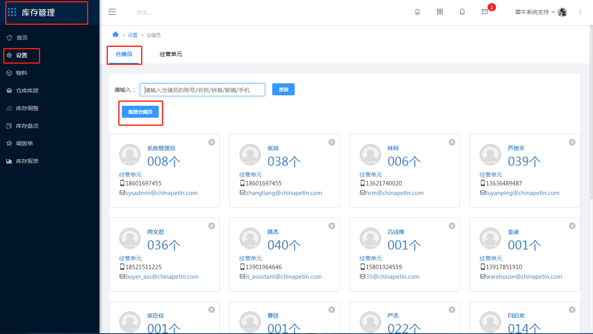Click the 库存管理 app grid logo icon

(12, 12)
